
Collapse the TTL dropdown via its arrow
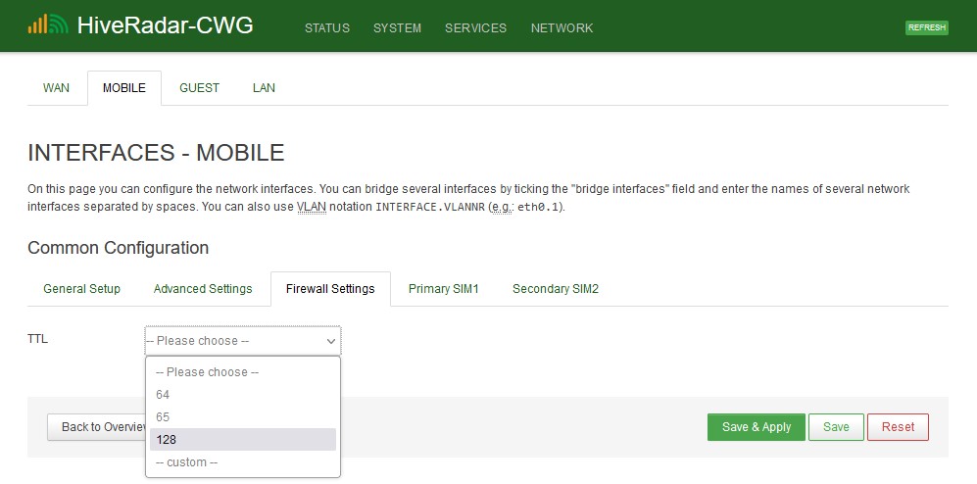pyautogui.click(x=330, y=341)
